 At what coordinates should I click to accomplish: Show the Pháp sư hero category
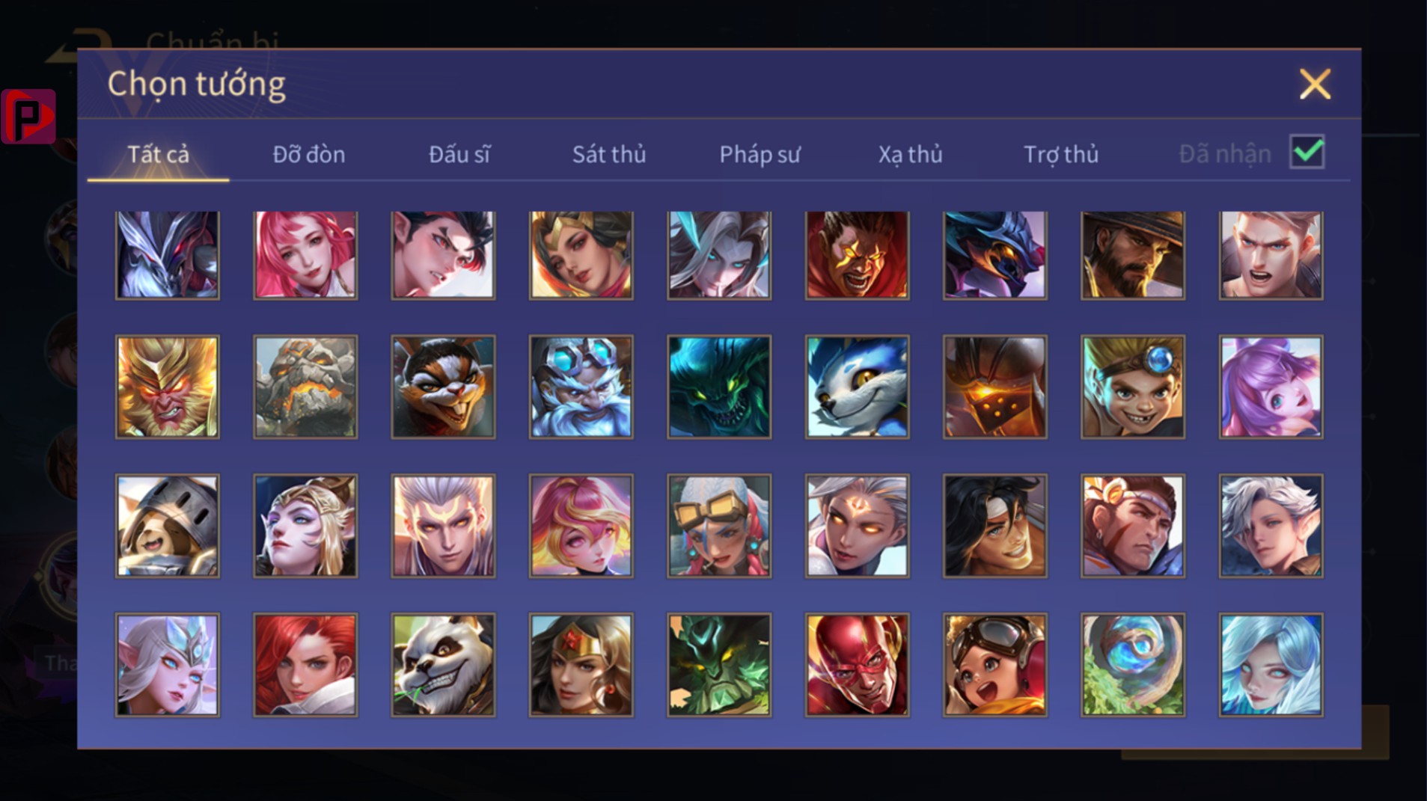coord(760,154)
